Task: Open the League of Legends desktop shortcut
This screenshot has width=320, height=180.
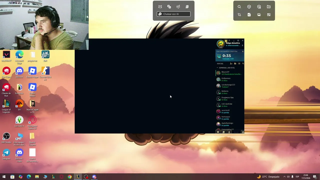Action: click(6, 106)
